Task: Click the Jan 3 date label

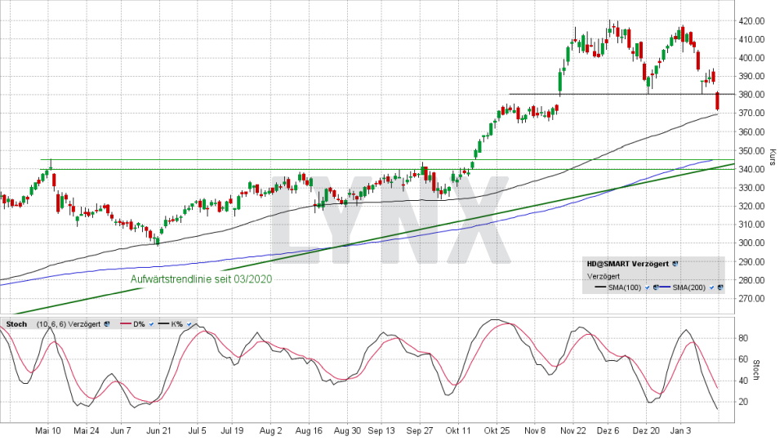Action: click(680, 430)
